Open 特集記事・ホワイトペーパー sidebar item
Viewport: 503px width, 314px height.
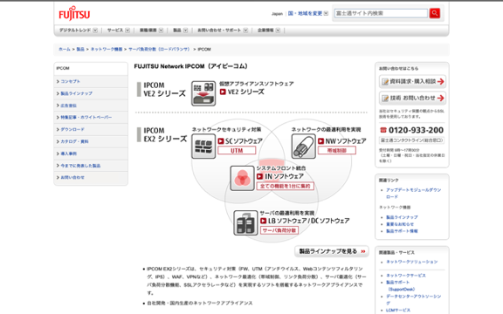pos(86,117)
